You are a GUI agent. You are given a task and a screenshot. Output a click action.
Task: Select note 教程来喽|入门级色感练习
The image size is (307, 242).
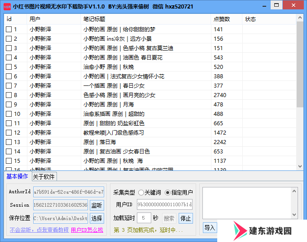point(114,133)
